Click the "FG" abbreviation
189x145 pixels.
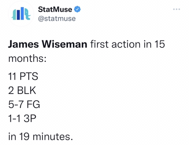coord(33,104)
